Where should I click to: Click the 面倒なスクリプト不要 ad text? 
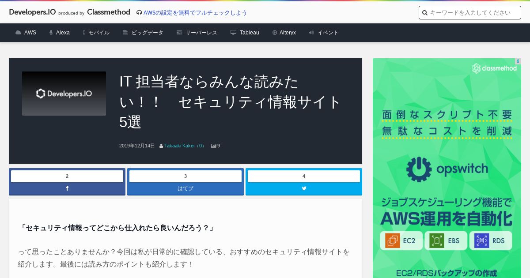tap(447, 115)
